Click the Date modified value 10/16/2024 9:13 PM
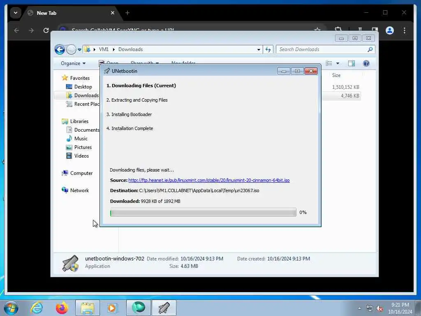Viewport: 421px width, 316px height. click(201, 258)
